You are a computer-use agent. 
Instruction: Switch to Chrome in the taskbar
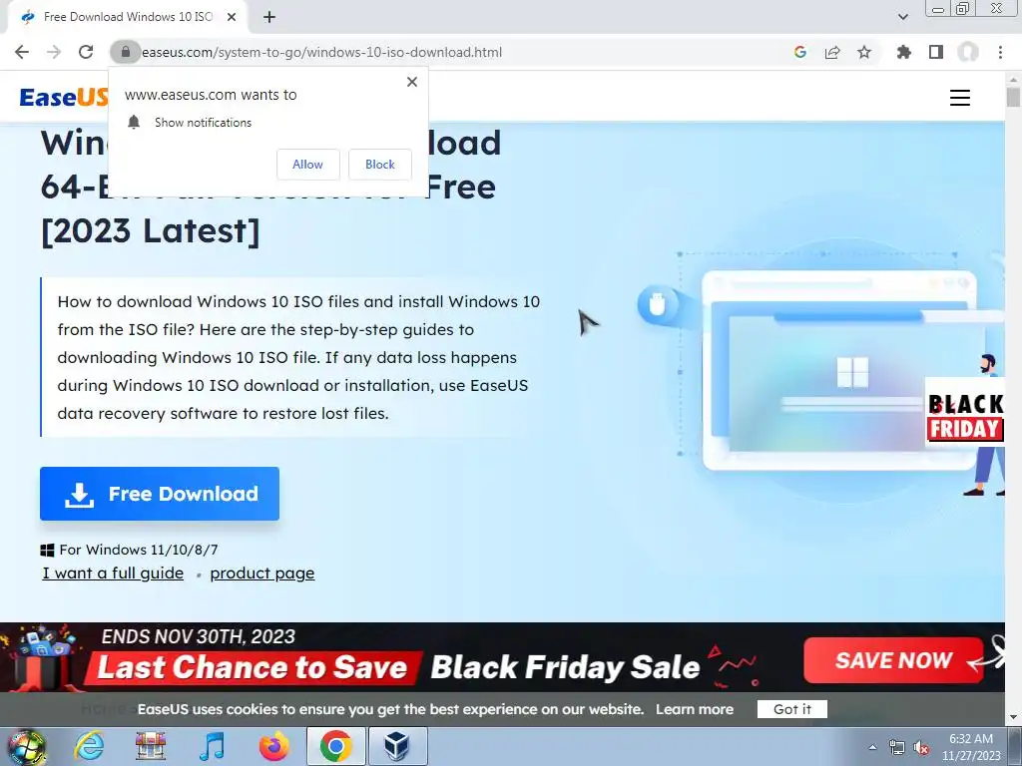pyautogui.click(x=335, y=746)
